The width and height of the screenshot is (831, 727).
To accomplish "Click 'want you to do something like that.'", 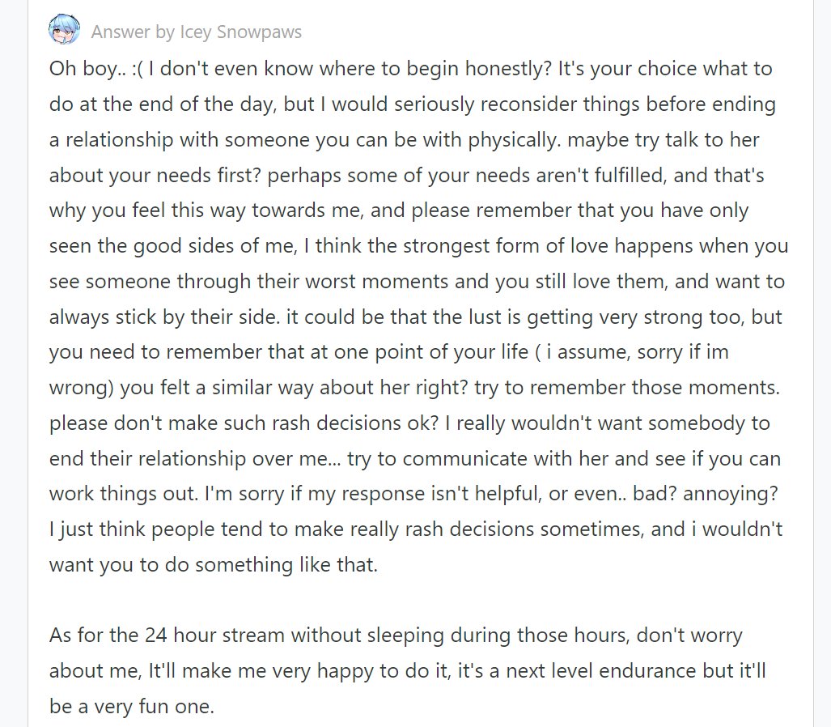I will 214,565.
